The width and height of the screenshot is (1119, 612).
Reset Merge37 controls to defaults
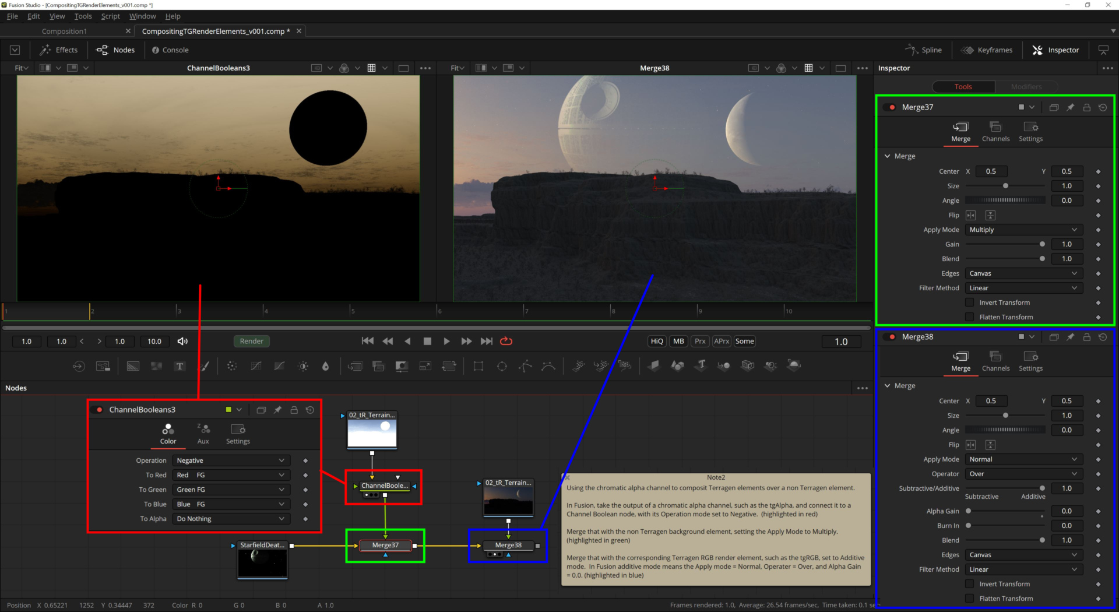pos(1103,107)
